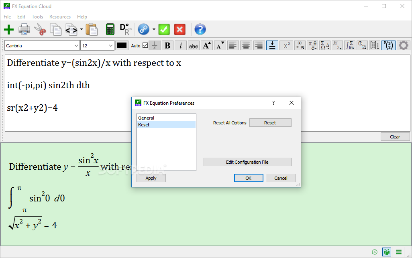Click OK in Preferences dialog
The image size is (412, 258).
point(249,178)
